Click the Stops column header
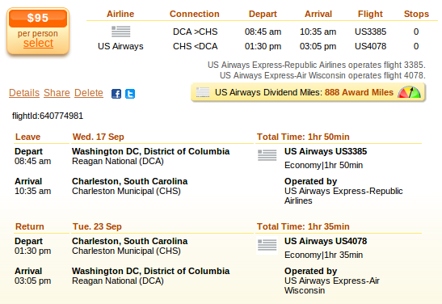 pyautogui.click(x=416, y=14)
